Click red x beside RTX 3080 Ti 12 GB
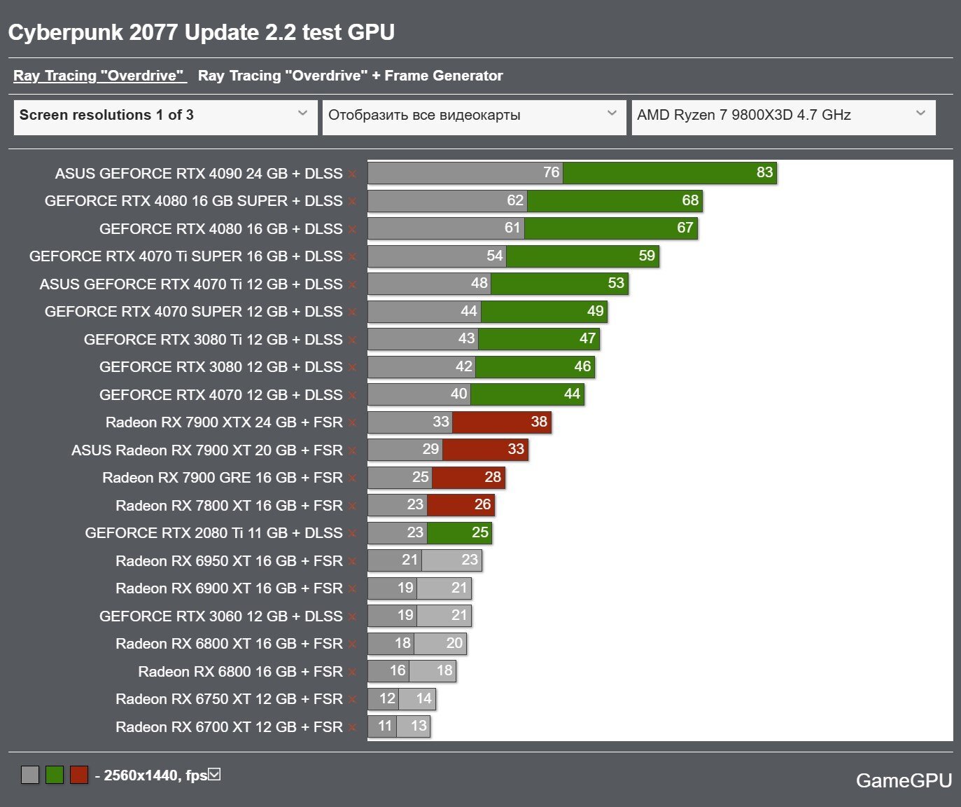This screenshot has height=807, width=961. pos(352,340)
